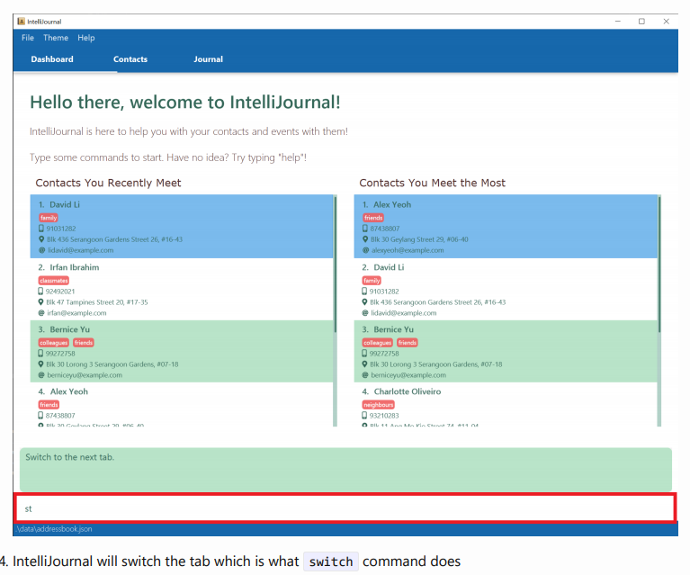Click David Li's email icon in Recently Meet list

coord(41,250)
